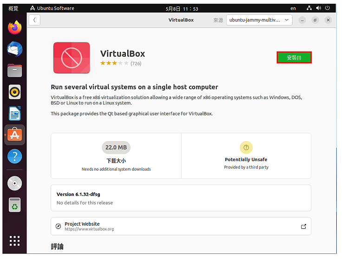
Task: Click the 評論 reviews heading
Action: pos(57,246)
